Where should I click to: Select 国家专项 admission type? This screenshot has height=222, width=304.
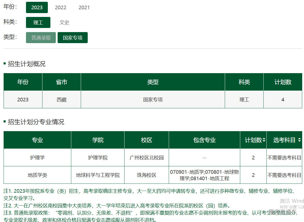(73, 38)
